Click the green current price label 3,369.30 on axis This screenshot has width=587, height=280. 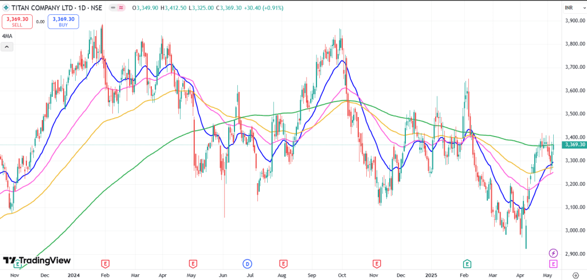coord(574,145)
